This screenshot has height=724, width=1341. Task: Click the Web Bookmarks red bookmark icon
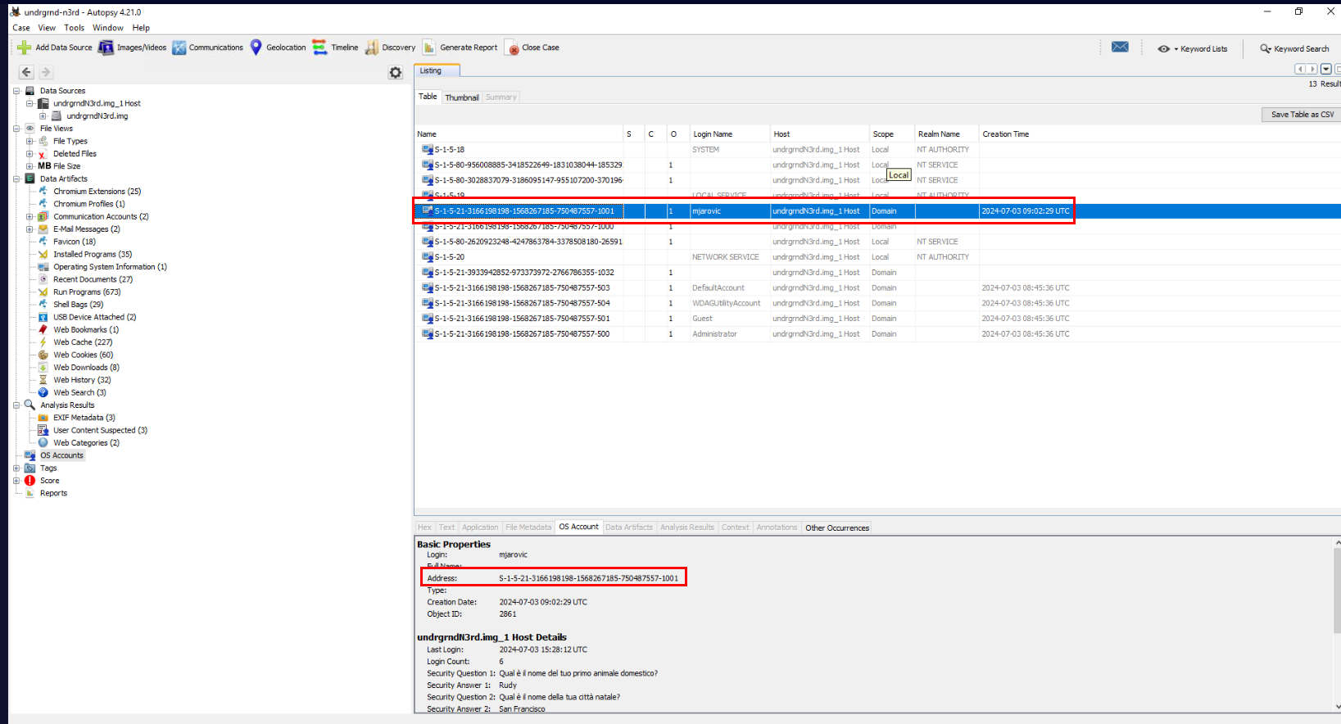click(43, 329)
